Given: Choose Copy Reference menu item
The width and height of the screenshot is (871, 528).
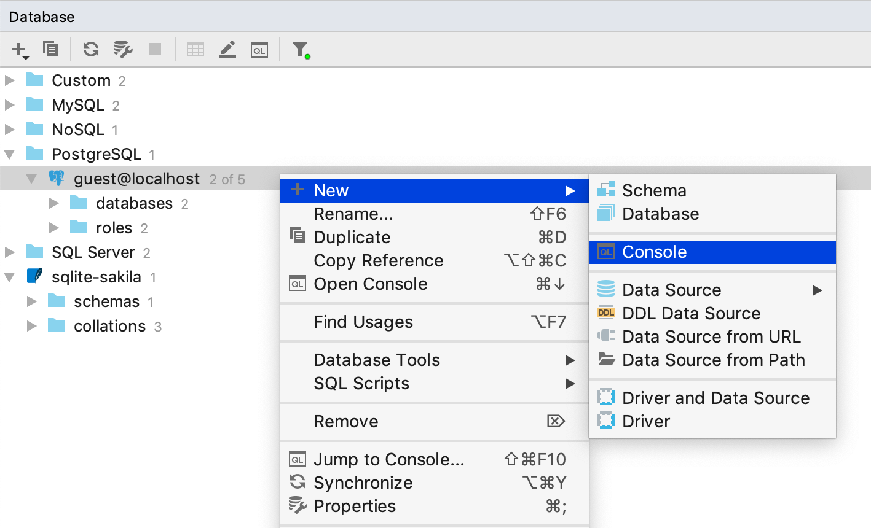Looking at the screenshot, I should click(434, 260).
